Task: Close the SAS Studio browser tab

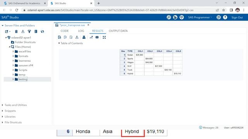Action: click(91, 3)
